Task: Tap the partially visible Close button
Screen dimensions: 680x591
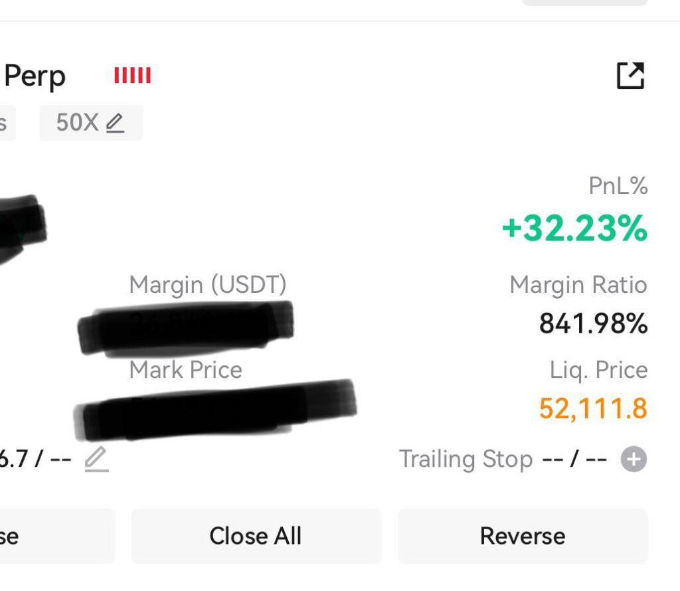Action: click(x=57, y=536)
